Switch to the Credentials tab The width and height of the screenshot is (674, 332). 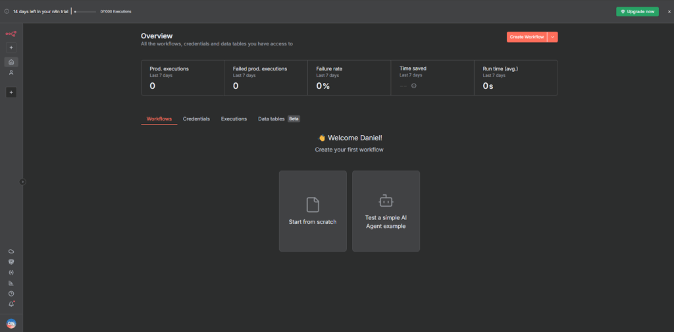point(196,119)
